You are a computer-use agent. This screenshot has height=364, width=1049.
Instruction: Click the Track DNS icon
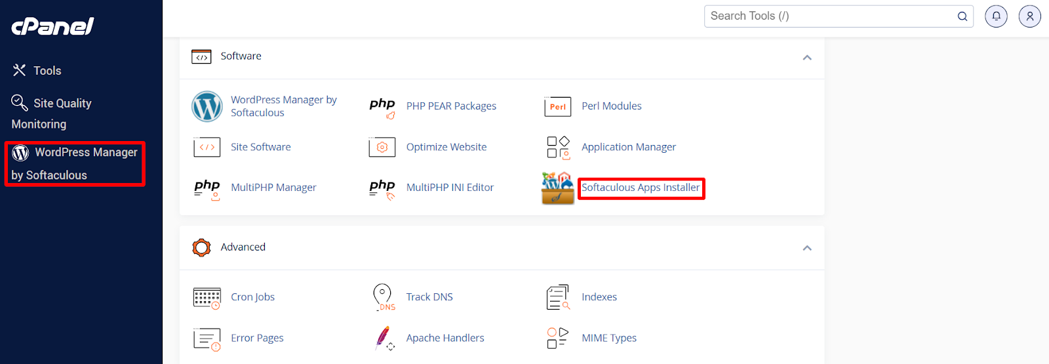pos(384,297)
